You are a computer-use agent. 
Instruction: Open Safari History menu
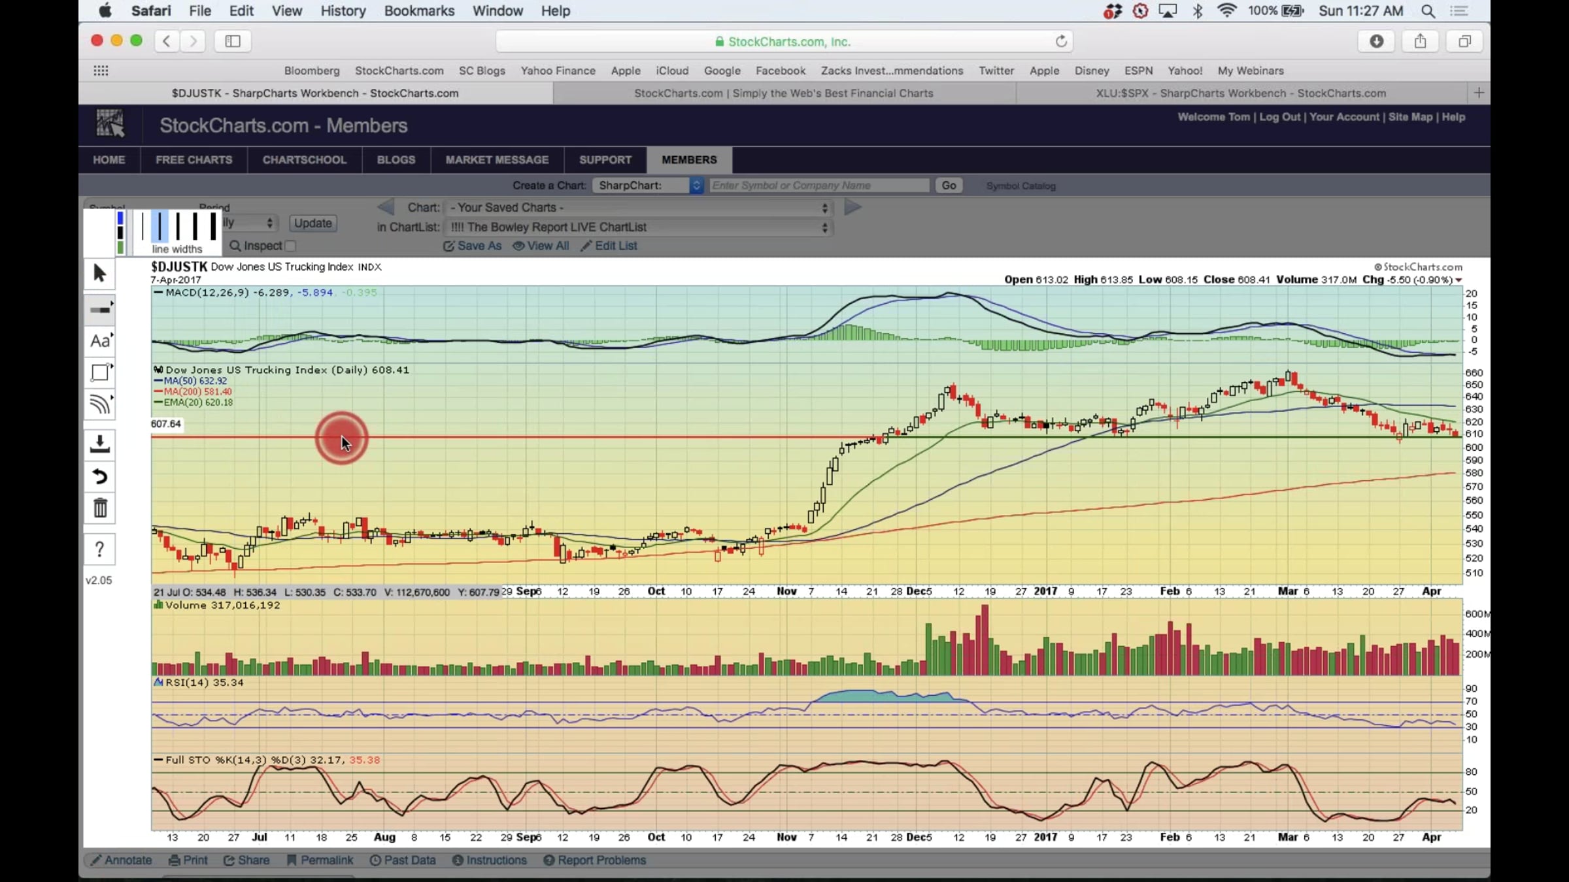[x=343, y=11]
